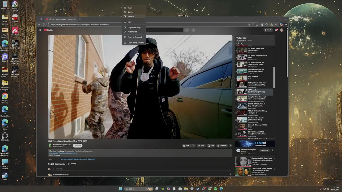
Task: Open Age restricted video Community Guidelines link
Action: (x=78, y=159)
